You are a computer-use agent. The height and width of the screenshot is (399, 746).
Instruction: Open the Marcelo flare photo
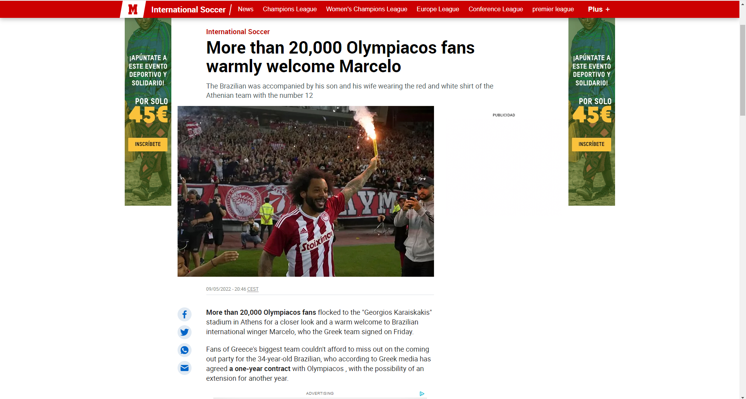click(x=305, y=191)
